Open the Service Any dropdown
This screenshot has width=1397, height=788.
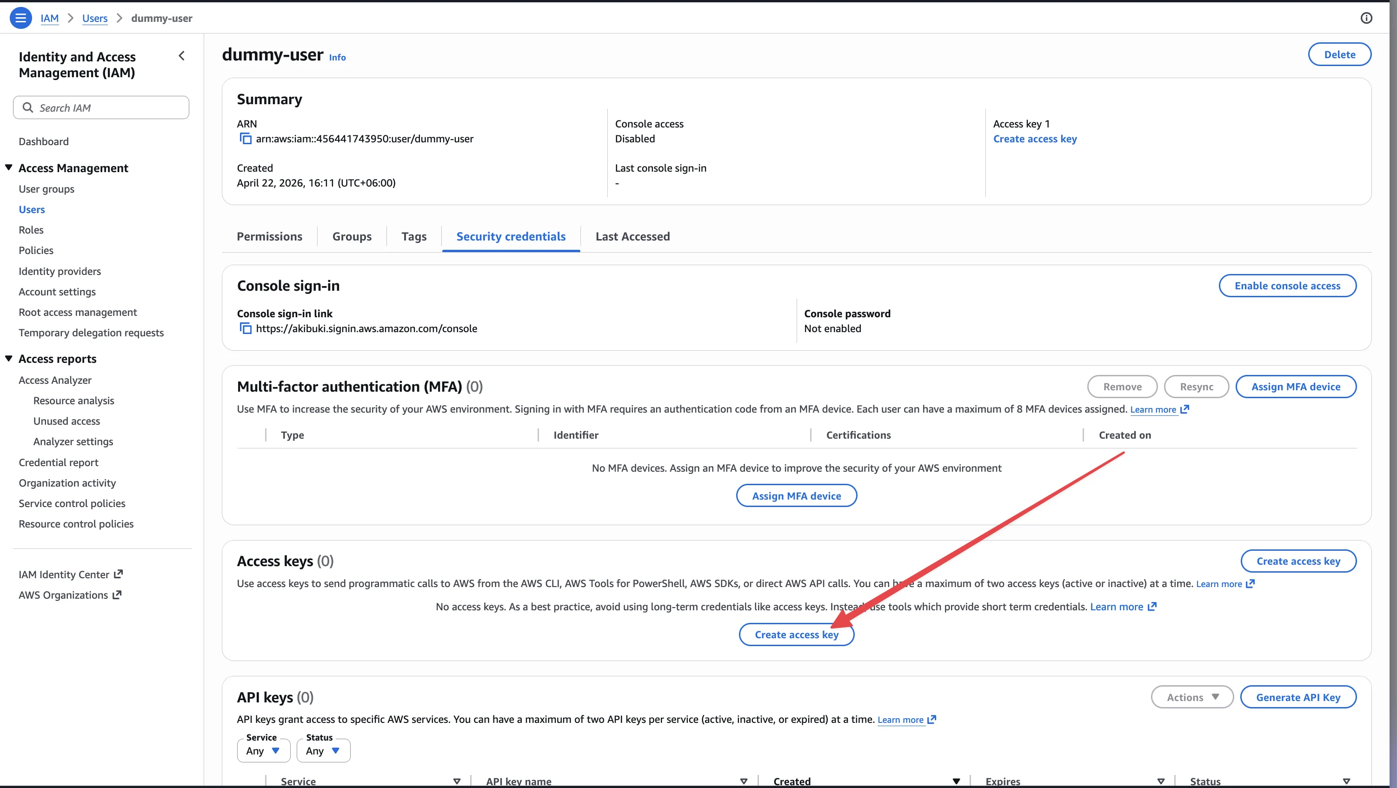(264, 750)
